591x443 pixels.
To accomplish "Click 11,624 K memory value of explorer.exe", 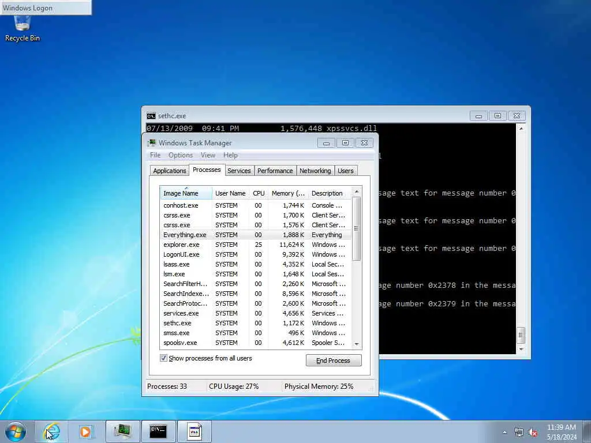I will 291,245.
